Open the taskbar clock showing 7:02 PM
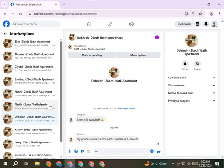Viewport: 224px width, 168px height. point(205,164)
